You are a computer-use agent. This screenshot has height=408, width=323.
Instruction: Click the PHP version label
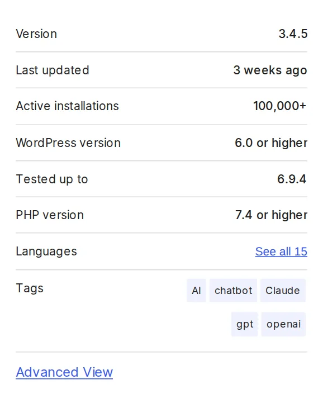50,215
